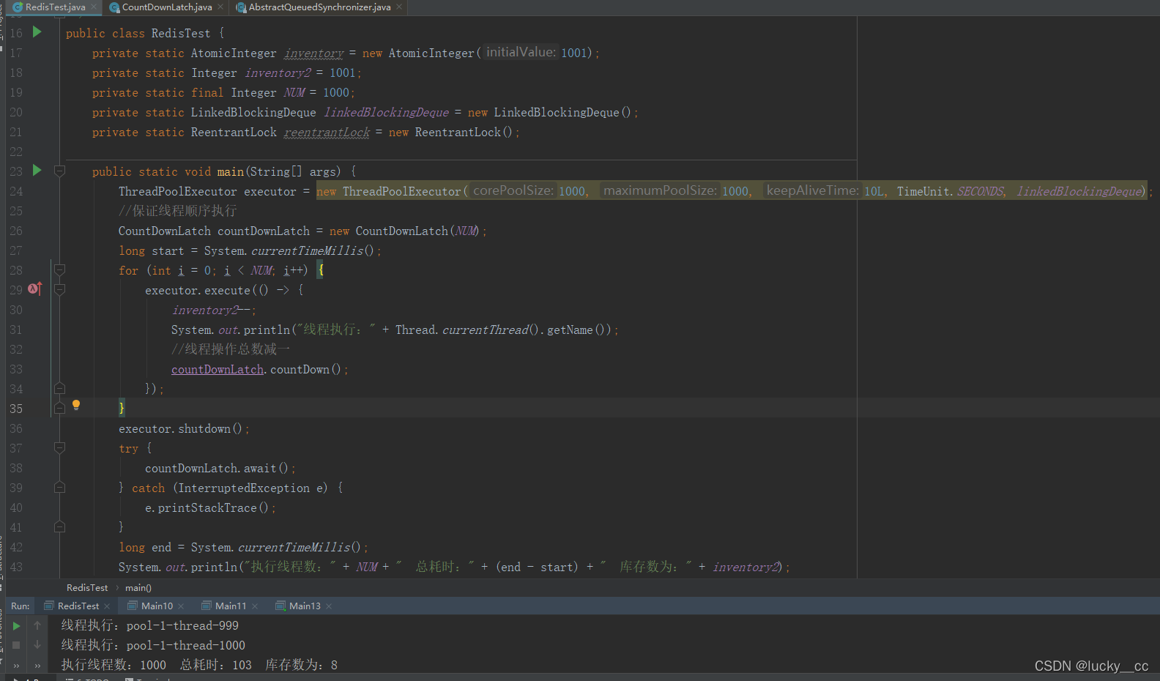This screenshot has height=681, width=1160.
Task: Collapse the lambda fold marker on line 29
Action: tap(60, 289)
